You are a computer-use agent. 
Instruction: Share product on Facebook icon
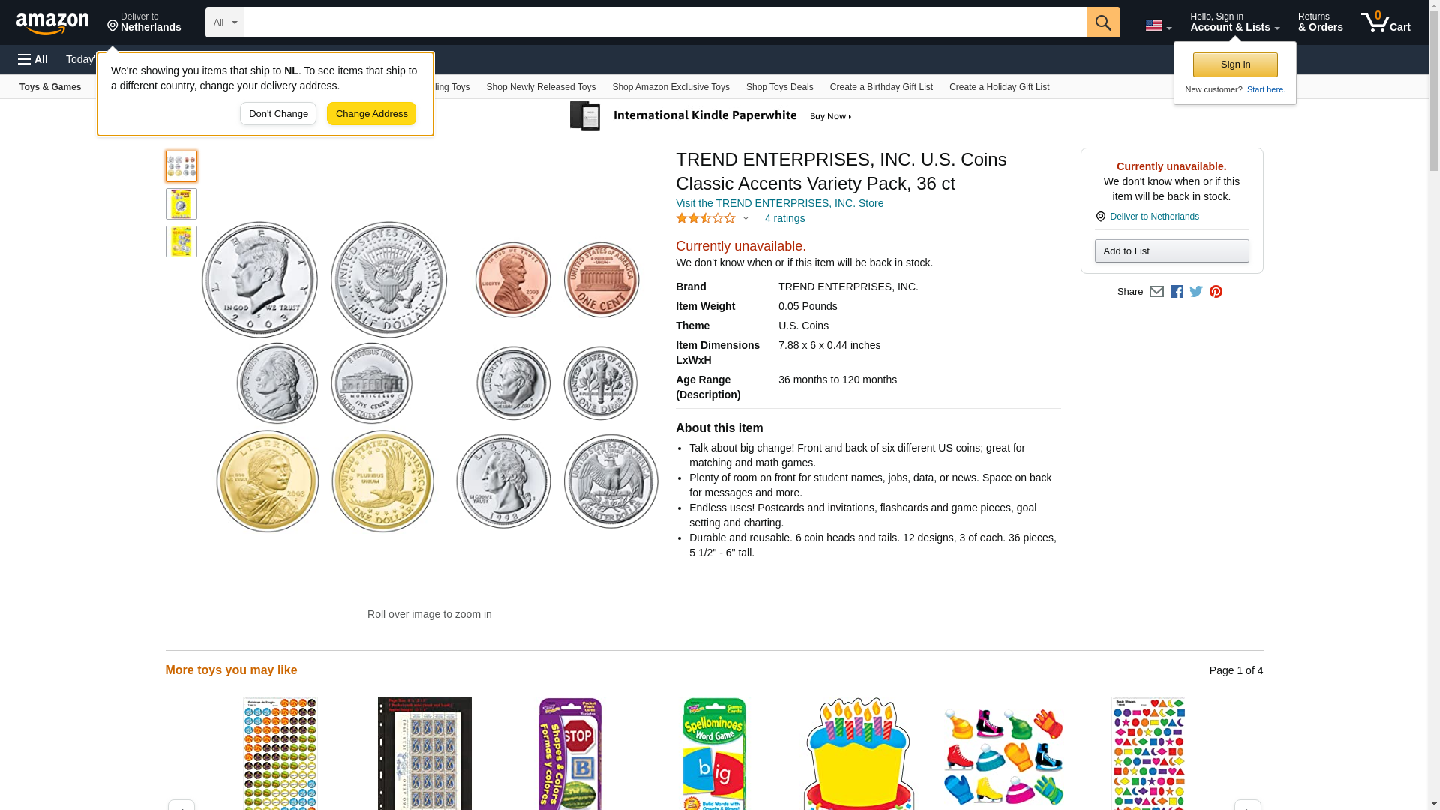tap(1177, 292)
